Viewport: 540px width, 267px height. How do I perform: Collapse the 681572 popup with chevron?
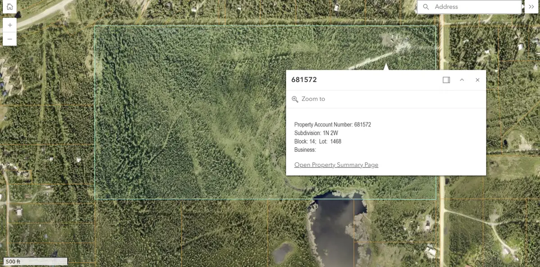click(462, 80)
